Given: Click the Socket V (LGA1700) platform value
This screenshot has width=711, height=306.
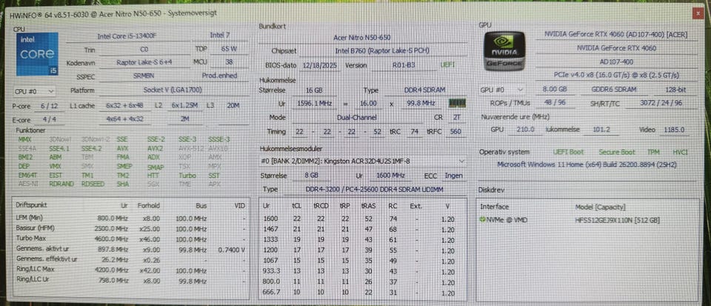Looking at the screenshot, I should (173, 90).
